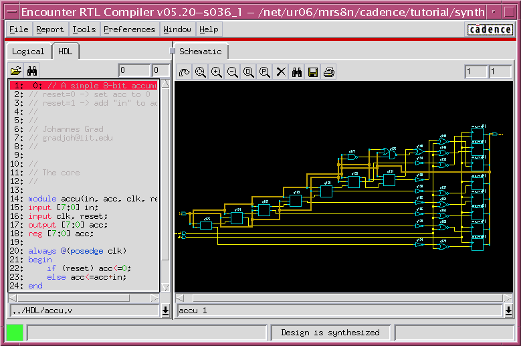Click the HDL code scroll down arrow

[x=165, y=287]
